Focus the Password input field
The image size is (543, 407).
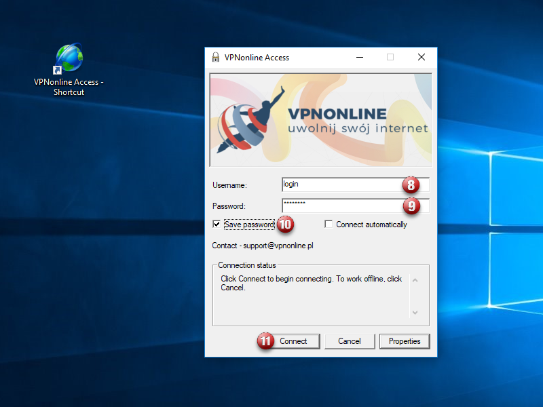356,206
